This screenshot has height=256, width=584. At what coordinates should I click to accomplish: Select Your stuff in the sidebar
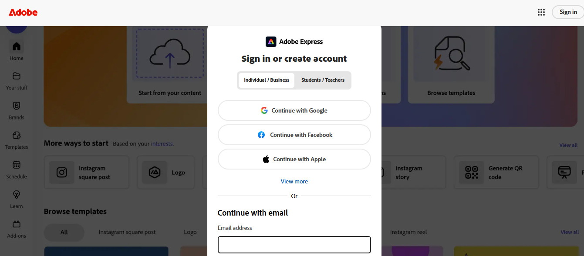[x=16, y=80]
